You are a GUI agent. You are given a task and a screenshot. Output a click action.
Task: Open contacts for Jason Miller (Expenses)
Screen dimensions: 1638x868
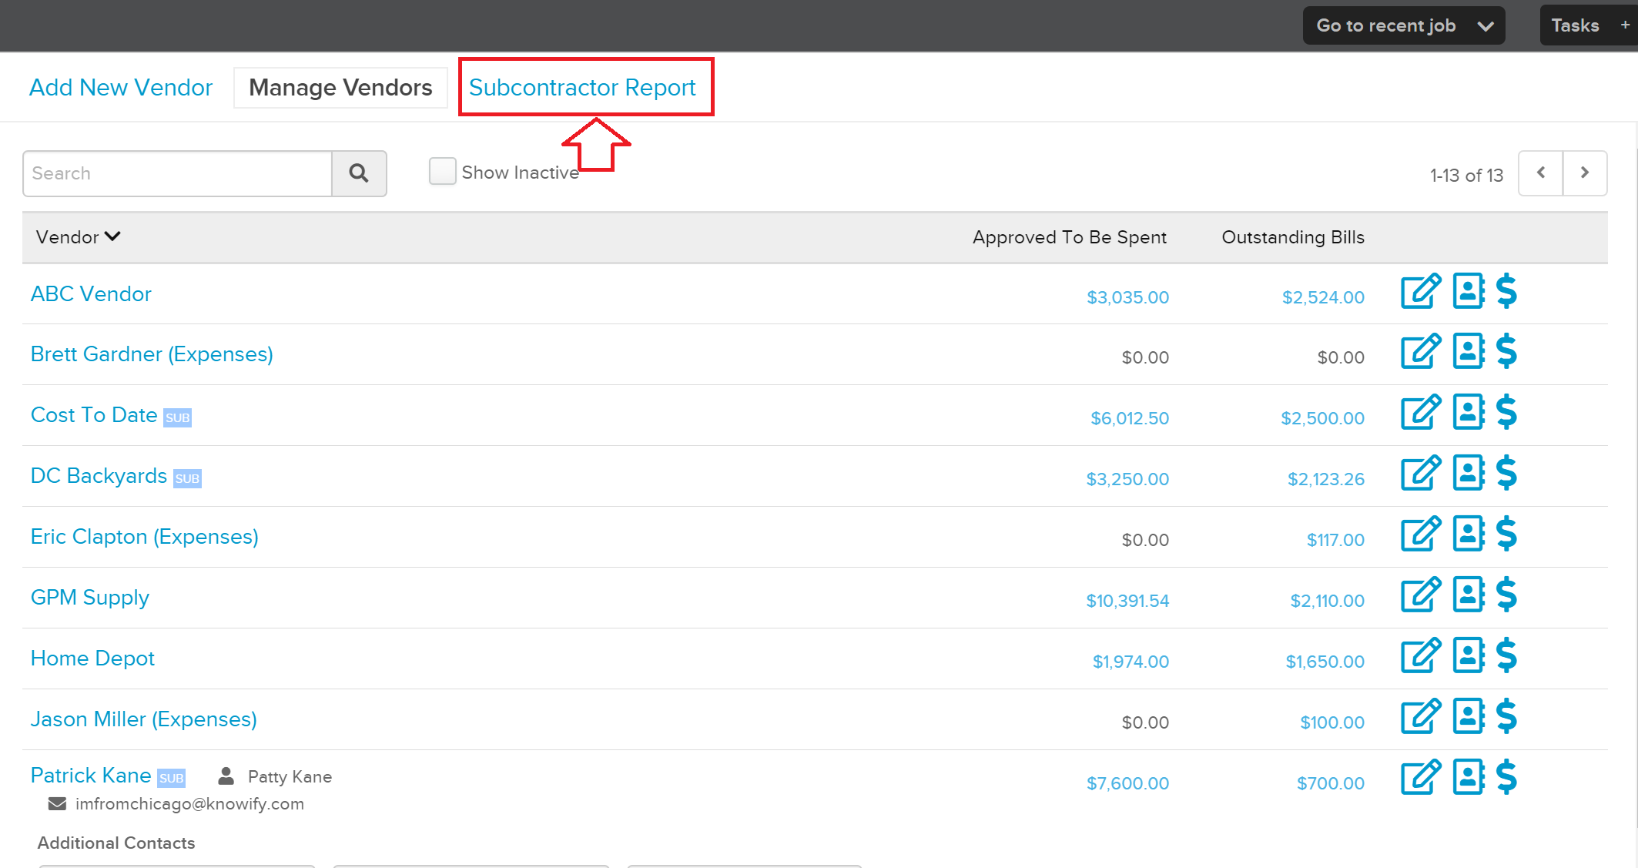click(1469, 716)
